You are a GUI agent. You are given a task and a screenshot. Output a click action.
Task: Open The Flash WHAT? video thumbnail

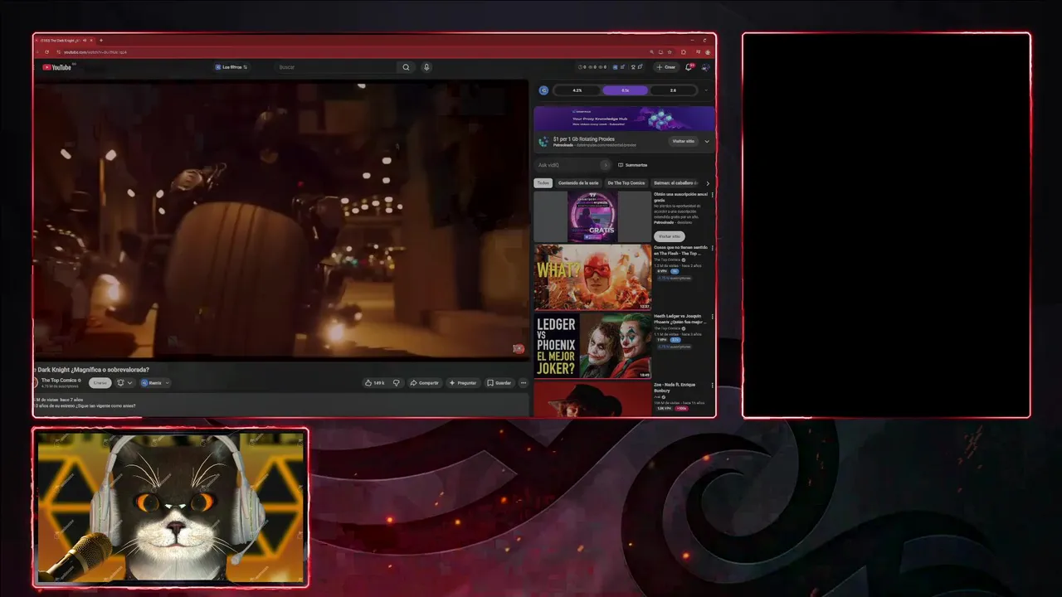tap(592, 277)
